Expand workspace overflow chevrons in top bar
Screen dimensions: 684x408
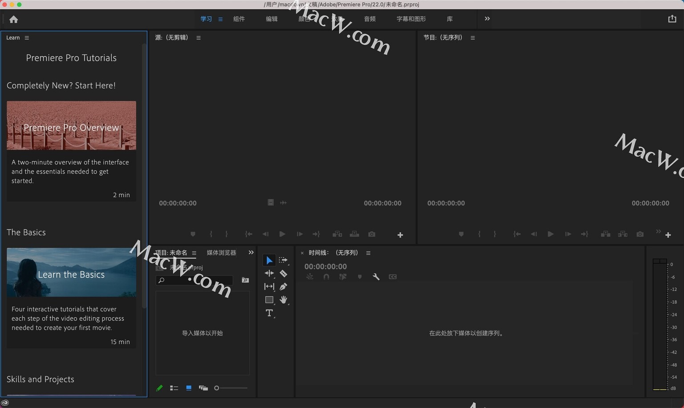(x=487, y=19)
